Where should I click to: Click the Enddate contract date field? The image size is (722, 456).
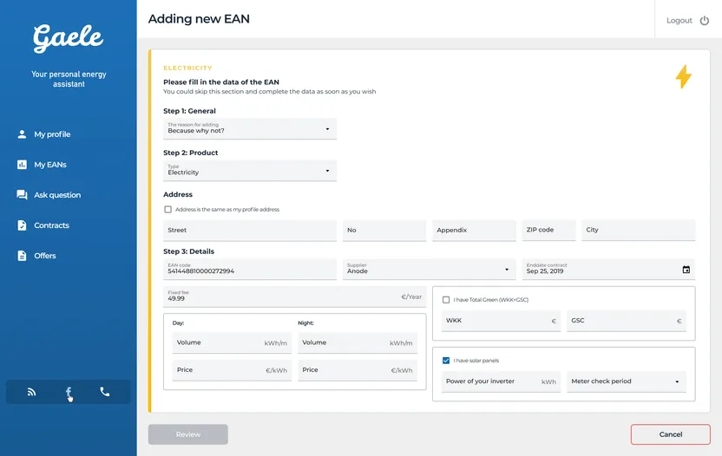pos(608,270)
